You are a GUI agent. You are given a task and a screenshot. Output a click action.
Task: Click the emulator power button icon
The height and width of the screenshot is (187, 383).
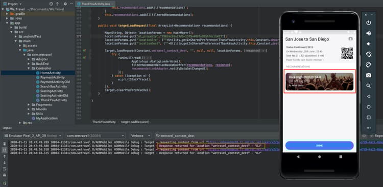tap(369, 22)
